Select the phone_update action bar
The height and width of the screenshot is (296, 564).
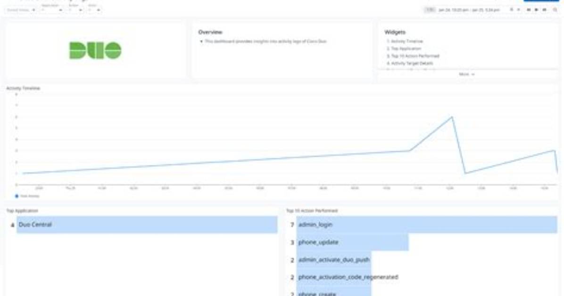click(353, 242)
